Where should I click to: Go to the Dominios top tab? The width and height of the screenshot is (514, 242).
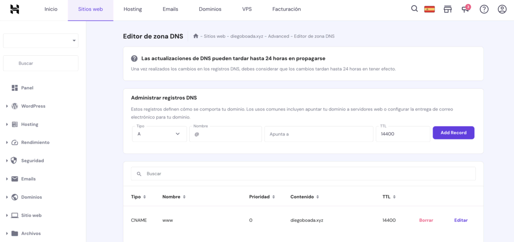pos(210,9)
